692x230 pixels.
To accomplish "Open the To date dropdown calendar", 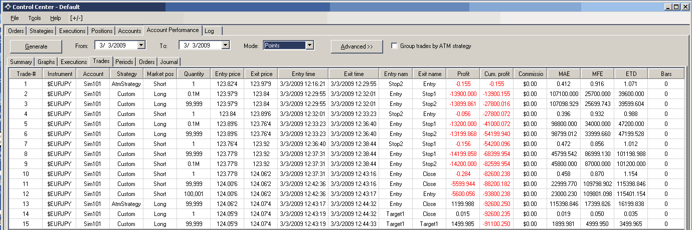I will (225, 45).
